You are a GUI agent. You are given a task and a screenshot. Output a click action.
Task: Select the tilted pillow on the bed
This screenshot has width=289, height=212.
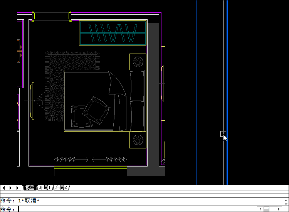click(95, 110)
